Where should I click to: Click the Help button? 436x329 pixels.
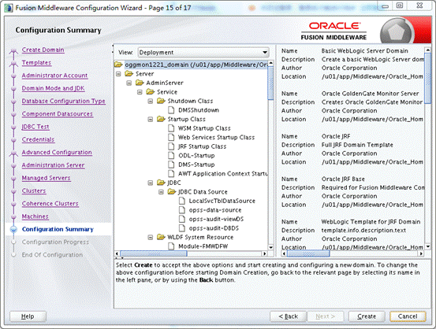click(28, 316)
